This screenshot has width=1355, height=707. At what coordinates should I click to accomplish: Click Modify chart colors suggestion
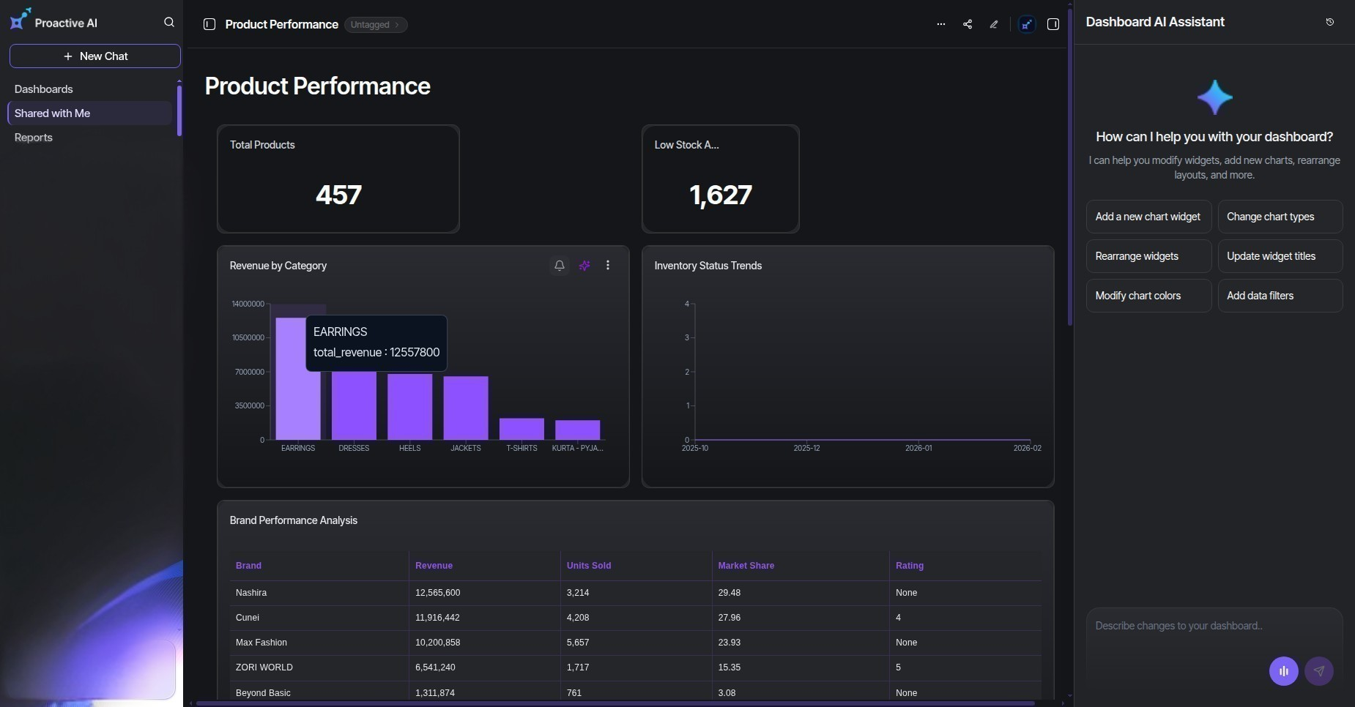click(1148, 296)
